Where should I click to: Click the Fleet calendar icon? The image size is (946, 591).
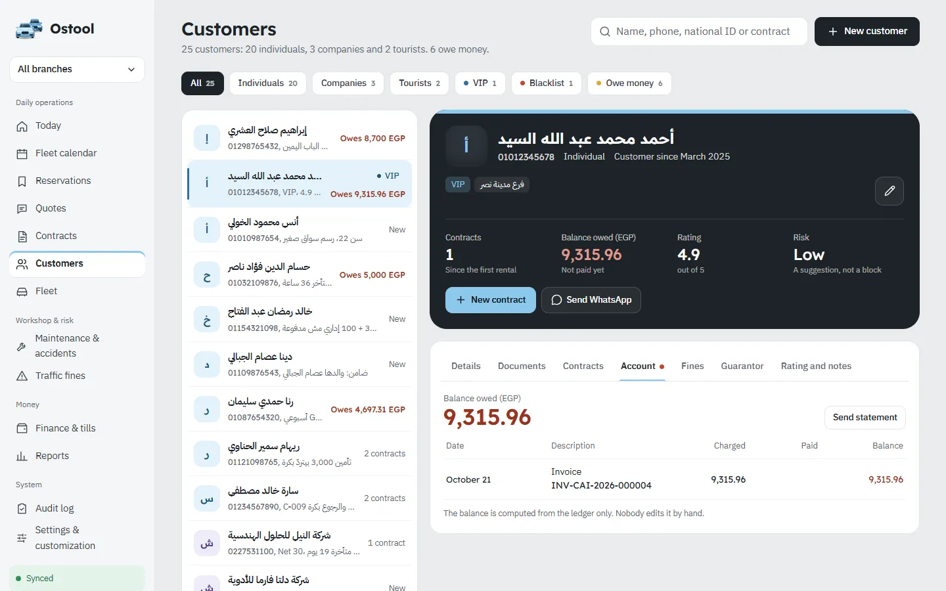coord(22,154)
